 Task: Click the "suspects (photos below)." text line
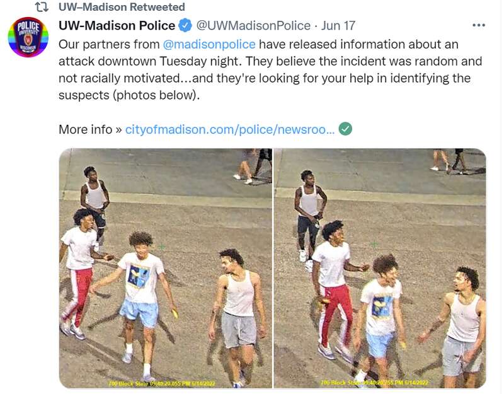tap(129, 95)
